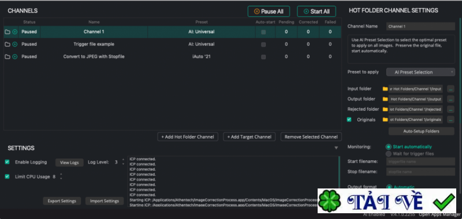Click the Input folder path field
The height and width of the screenshot is (219, 462).
pos(415,89)
